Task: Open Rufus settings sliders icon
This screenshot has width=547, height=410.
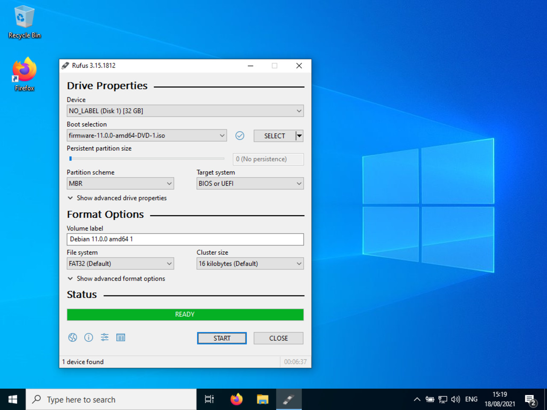Action: coord(105,337)
